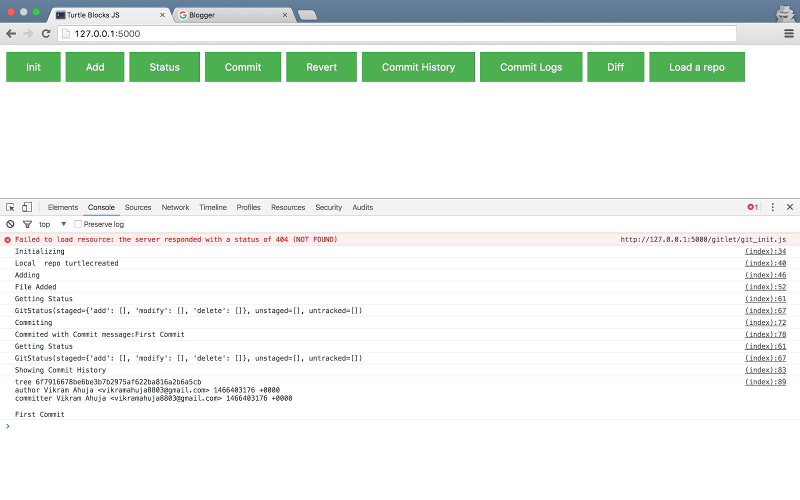This screenshot has width=800, height=500.
Task: Open the top execution context dropdown
Action: (x=52, y=224)
